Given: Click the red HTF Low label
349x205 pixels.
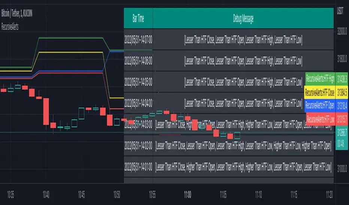Looking at the screenshot, I should point(320,119).
